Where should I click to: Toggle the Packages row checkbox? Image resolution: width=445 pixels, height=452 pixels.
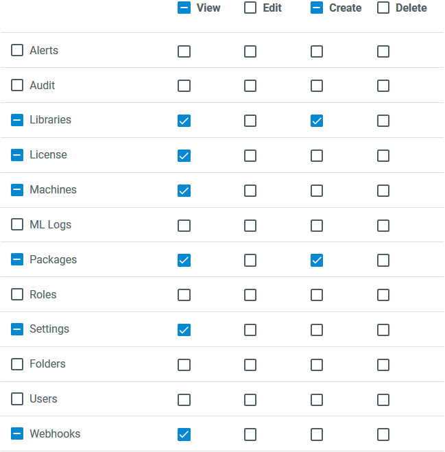17,259
